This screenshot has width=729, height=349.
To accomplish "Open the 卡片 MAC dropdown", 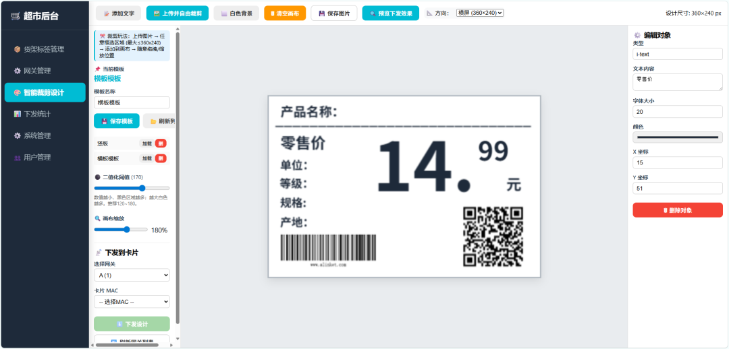I will pos(132,302).
